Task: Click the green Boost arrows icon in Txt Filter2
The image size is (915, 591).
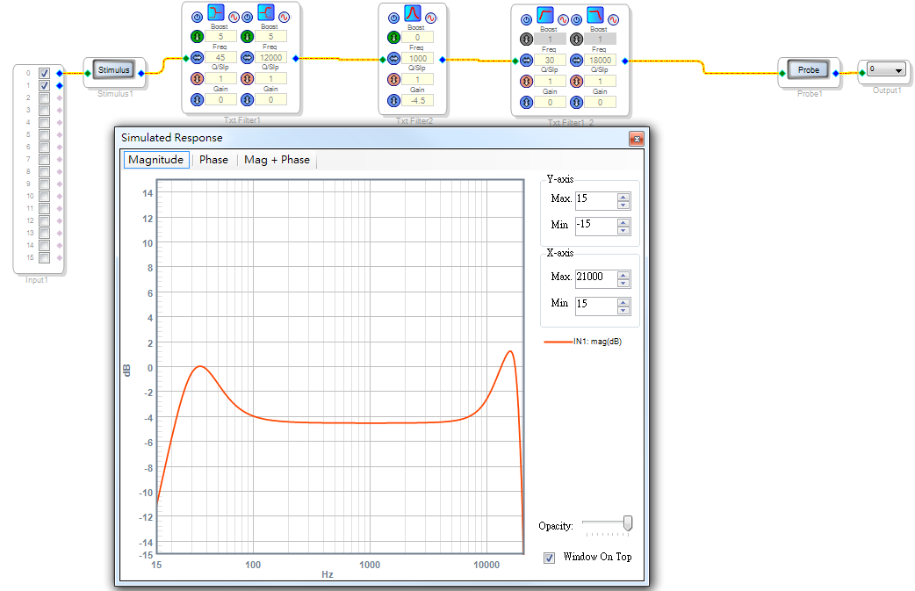Action: (x=394, y=38)
